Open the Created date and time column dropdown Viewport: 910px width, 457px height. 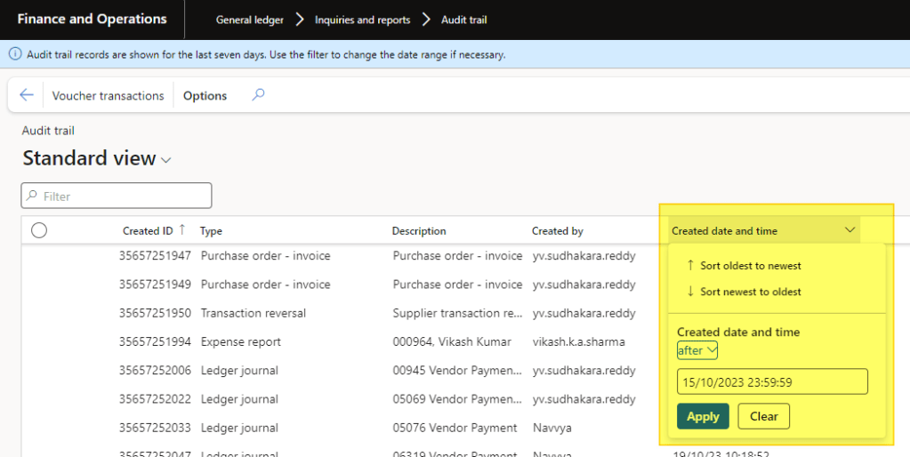[850, 230]
